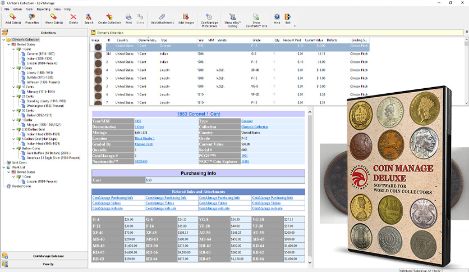
Task: Click the Add Coin(s) toolbar icon
Action: click(x=12, y=16)
